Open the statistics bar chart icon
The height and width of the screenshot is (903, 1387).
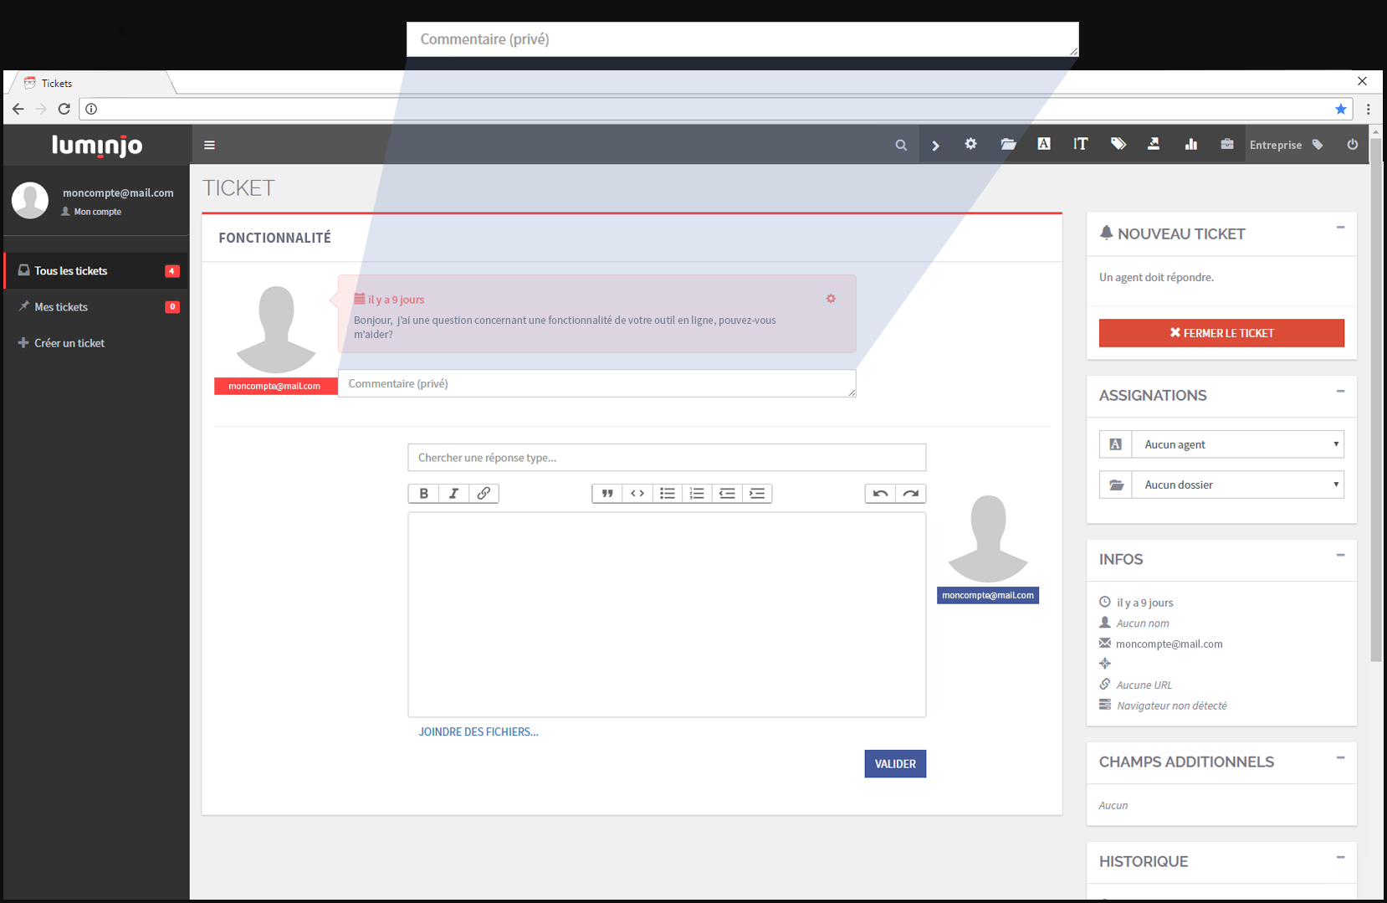click(x=1191, y=144)
